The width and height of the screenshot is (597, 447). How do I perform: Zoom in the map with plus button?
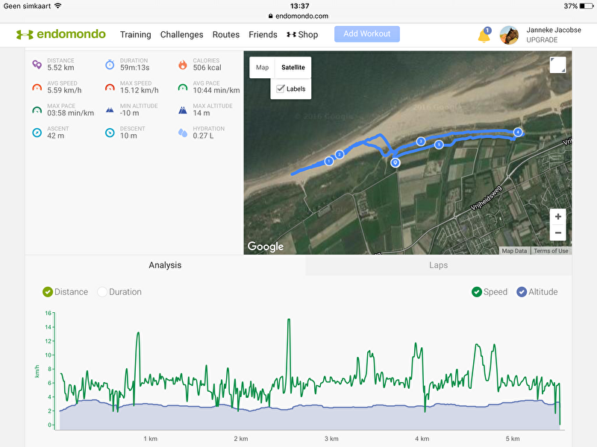tap(558, 217)
